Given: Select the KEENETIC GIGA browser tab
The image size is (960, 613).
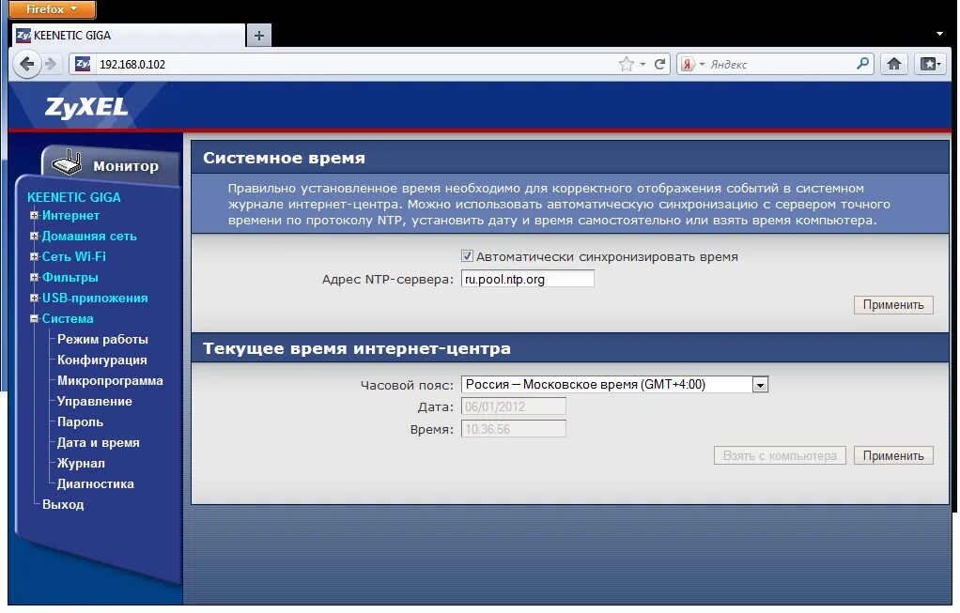Looking at the screenshot, I should point(129,36).
